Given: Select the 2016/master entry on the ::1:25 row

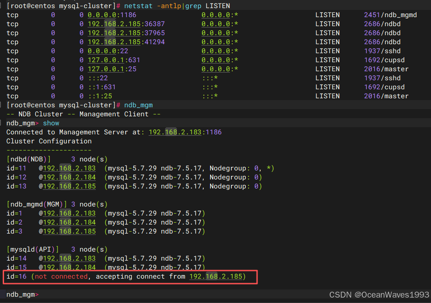Looking at the screenshot, I should point(386,96).
